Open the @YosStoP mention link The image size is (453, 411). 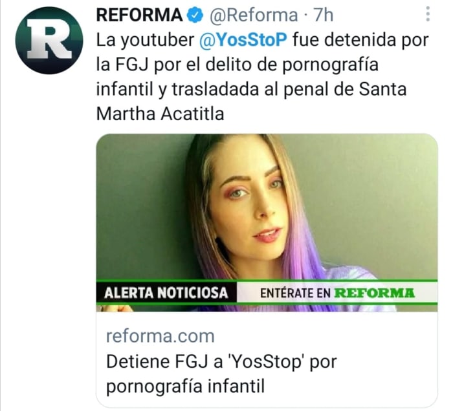click(x=243, y=40)
